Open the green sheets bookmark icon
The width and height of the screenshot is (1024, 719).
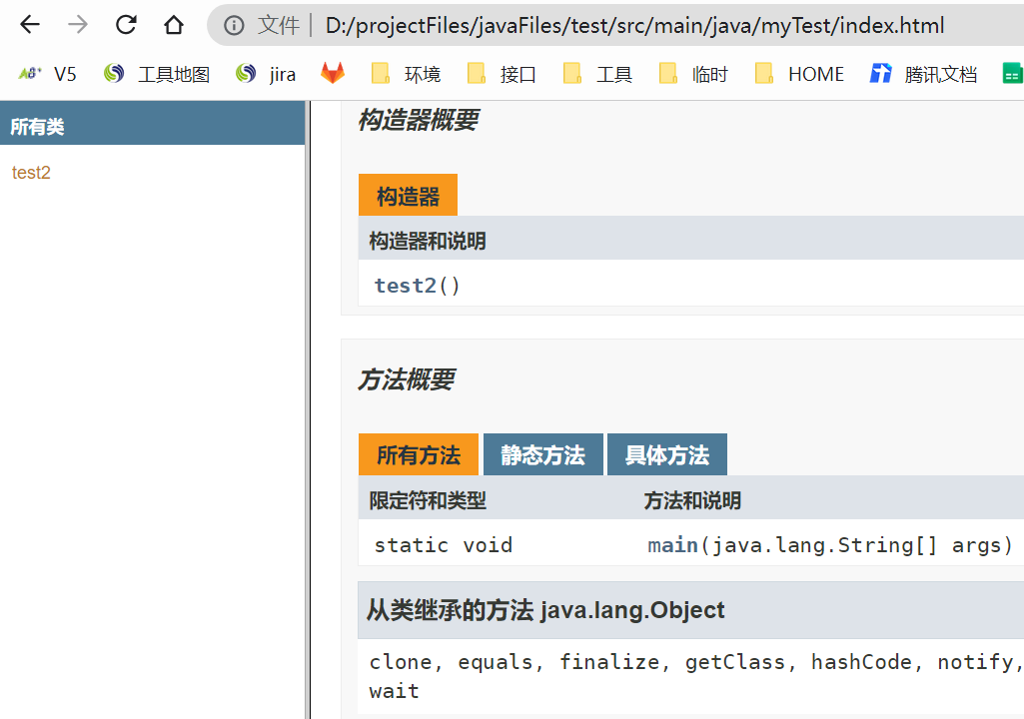pyautogui.click(x=1012, y=74)
